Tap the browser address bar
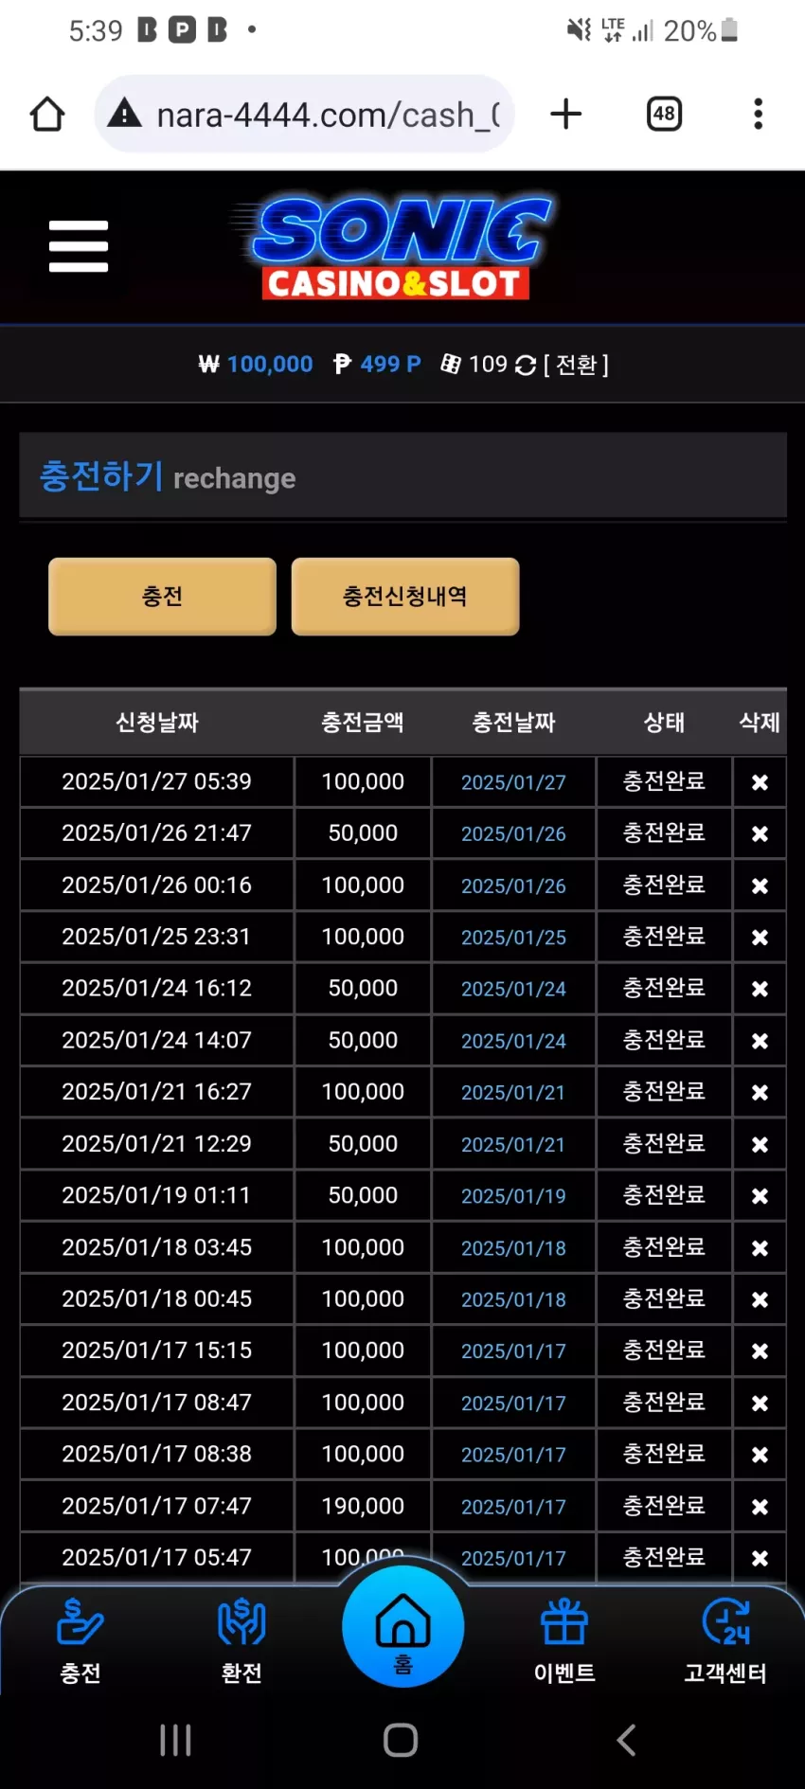The height and width of the screenshot is (1789, 805). 304,115
